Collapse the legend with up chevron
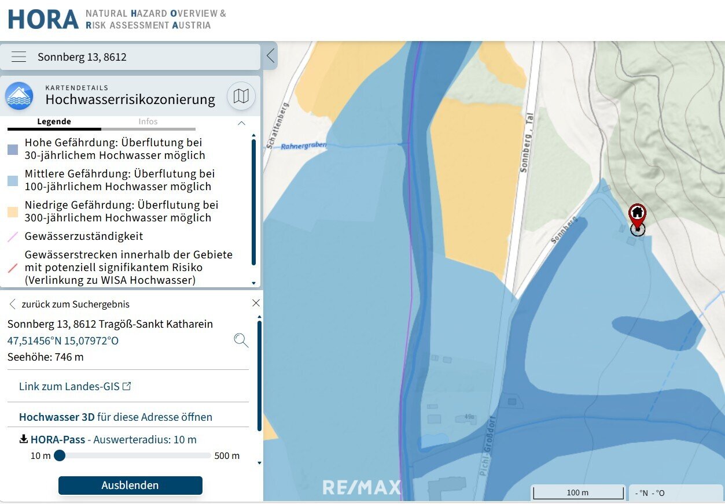 tap(242, 123)
